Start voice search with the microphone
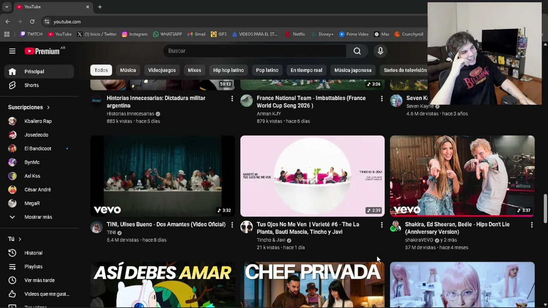The height and width of the screenshot is (308, 548). pos(380,51)
